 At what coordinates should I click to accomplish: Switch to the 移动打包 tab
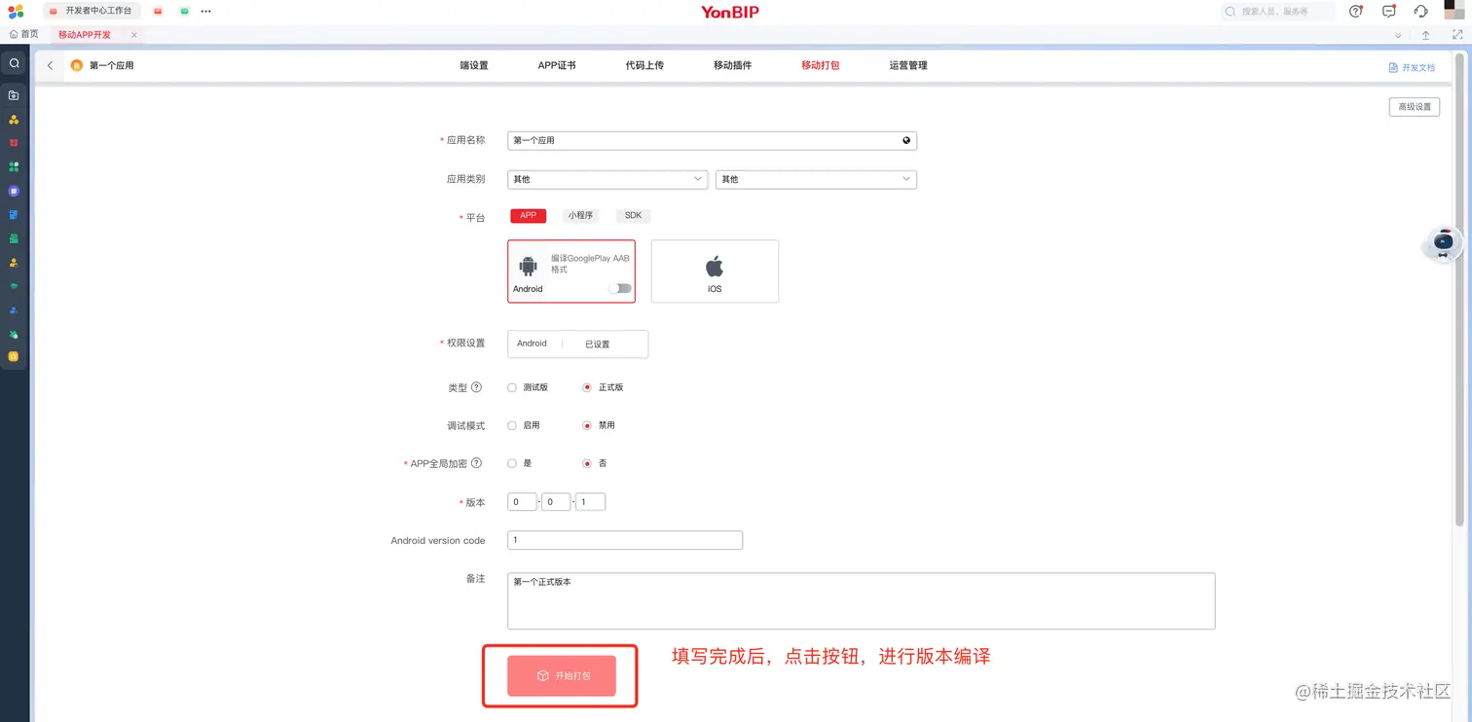click(820, 65)
